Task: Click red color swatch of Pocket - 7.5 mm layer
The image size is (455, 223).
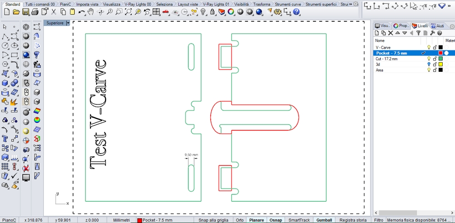Action: (x=440, y=53)
